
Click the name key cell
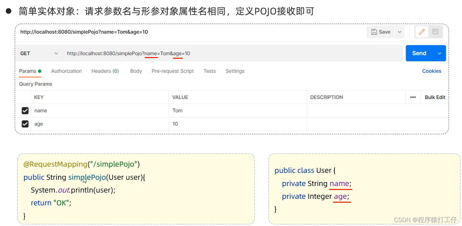pos(100,111)
